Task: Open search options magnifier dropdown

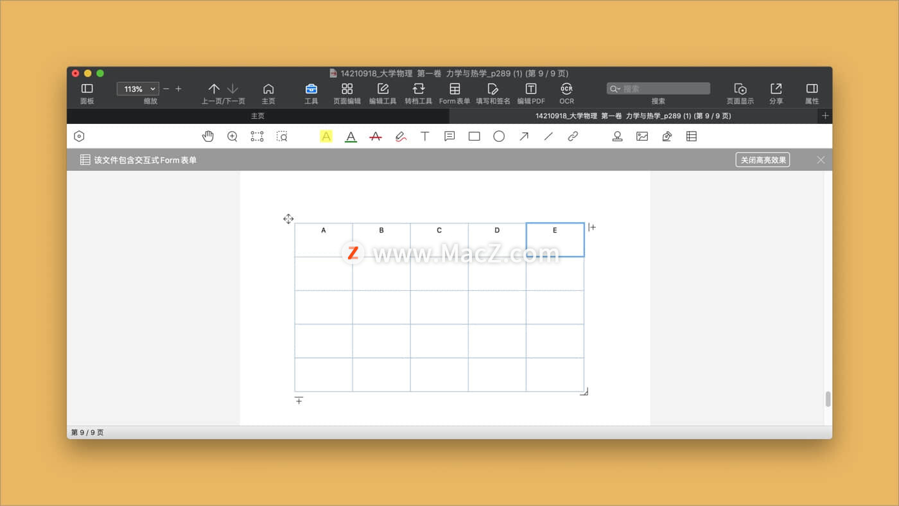Action: [615, 89]
